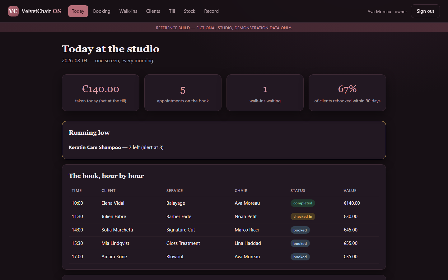
Task: Select the 67% clients rebooked card
Action: (347, 93)
